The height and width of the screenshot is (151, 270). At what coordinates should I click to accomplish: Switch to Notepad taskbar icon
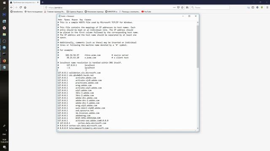(x=4, y=68)
